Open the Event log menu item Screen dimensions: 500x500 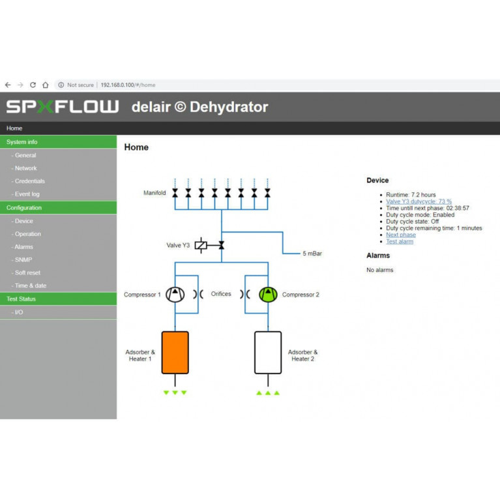point(27,194)
